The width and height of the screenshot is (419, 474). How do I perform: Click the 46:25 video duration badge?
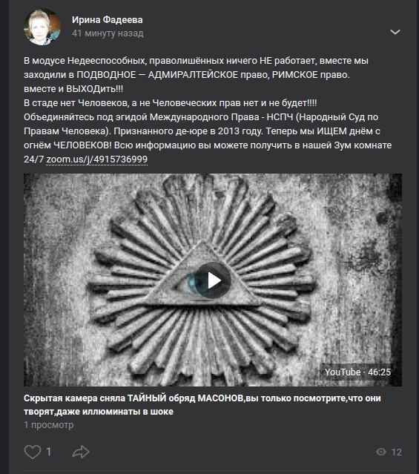tap(379, 372)
